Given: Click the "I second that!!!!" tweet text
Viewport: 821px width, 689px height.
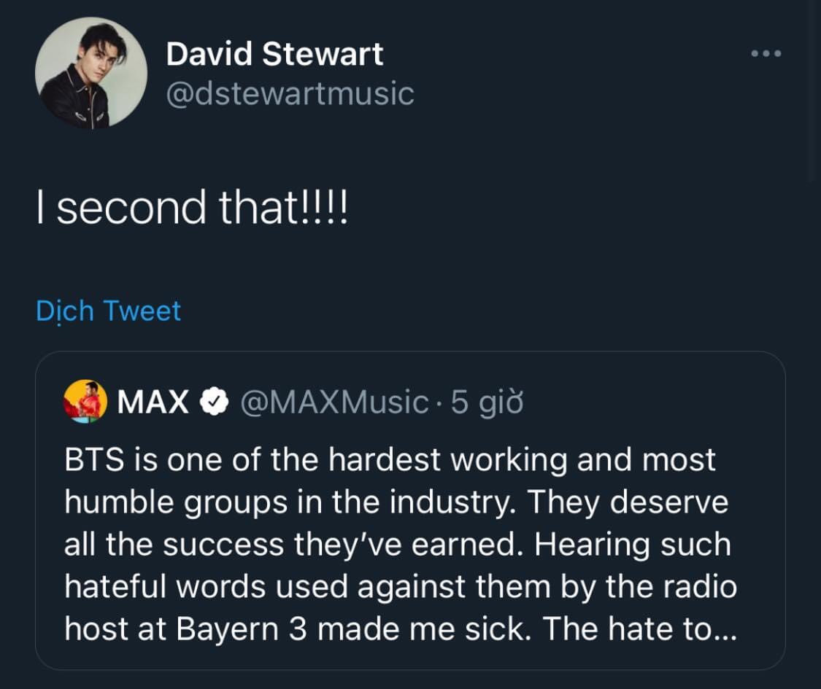Looking at the screenshot, I should (193, 209).
